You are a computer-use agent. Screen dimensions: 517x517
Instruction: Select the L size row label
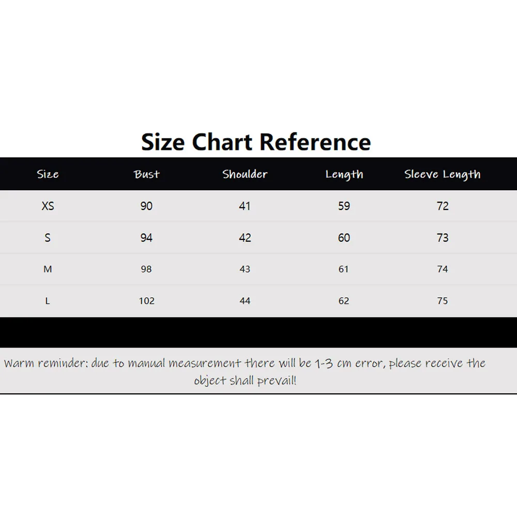coord(48,301)
